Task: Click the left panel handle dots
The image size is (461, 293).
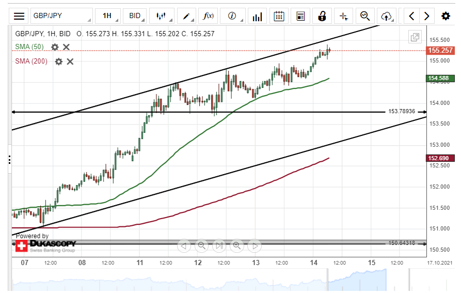Action: click(x=10, y=160)
